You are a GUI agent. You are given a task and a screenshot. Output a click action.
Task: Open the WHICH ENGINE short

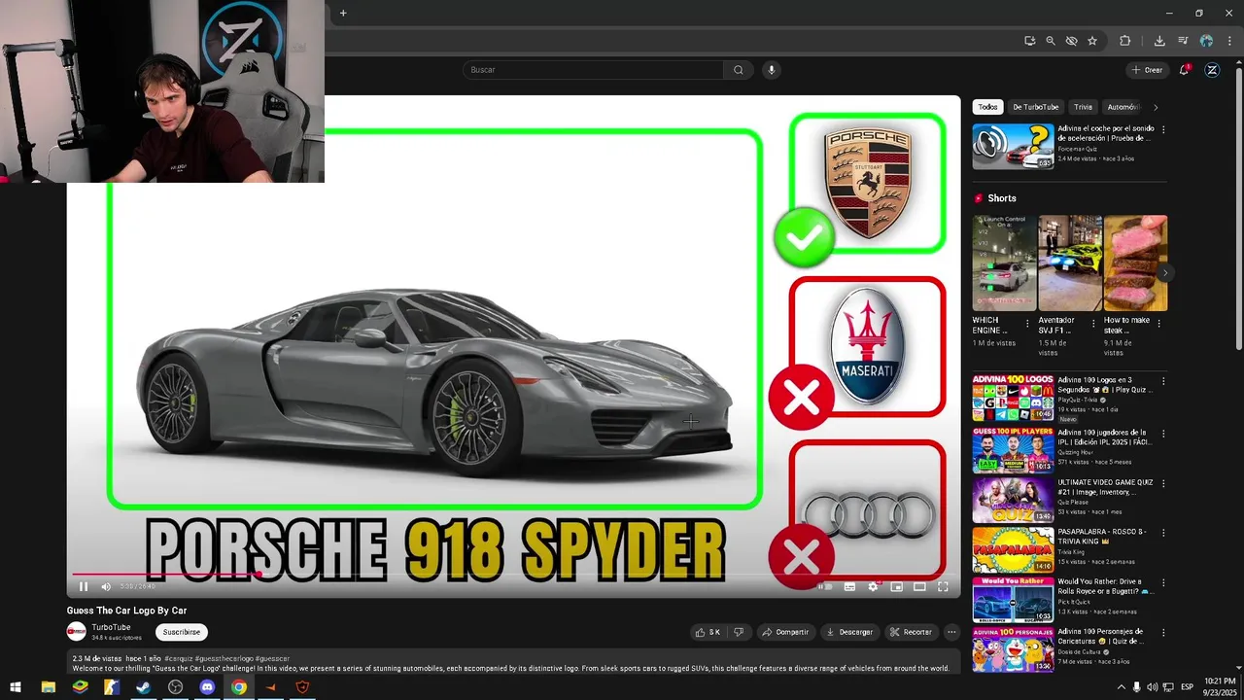(1005, 263)
